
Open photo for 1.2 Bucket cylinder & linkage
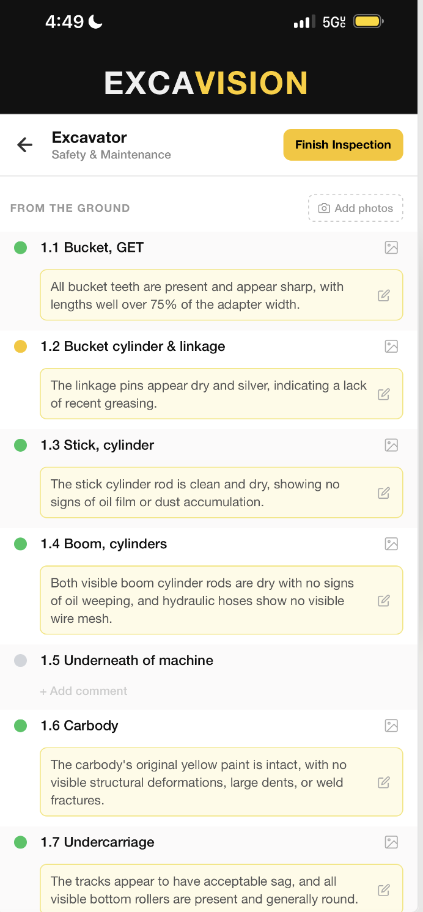click(x=391, y=347)
